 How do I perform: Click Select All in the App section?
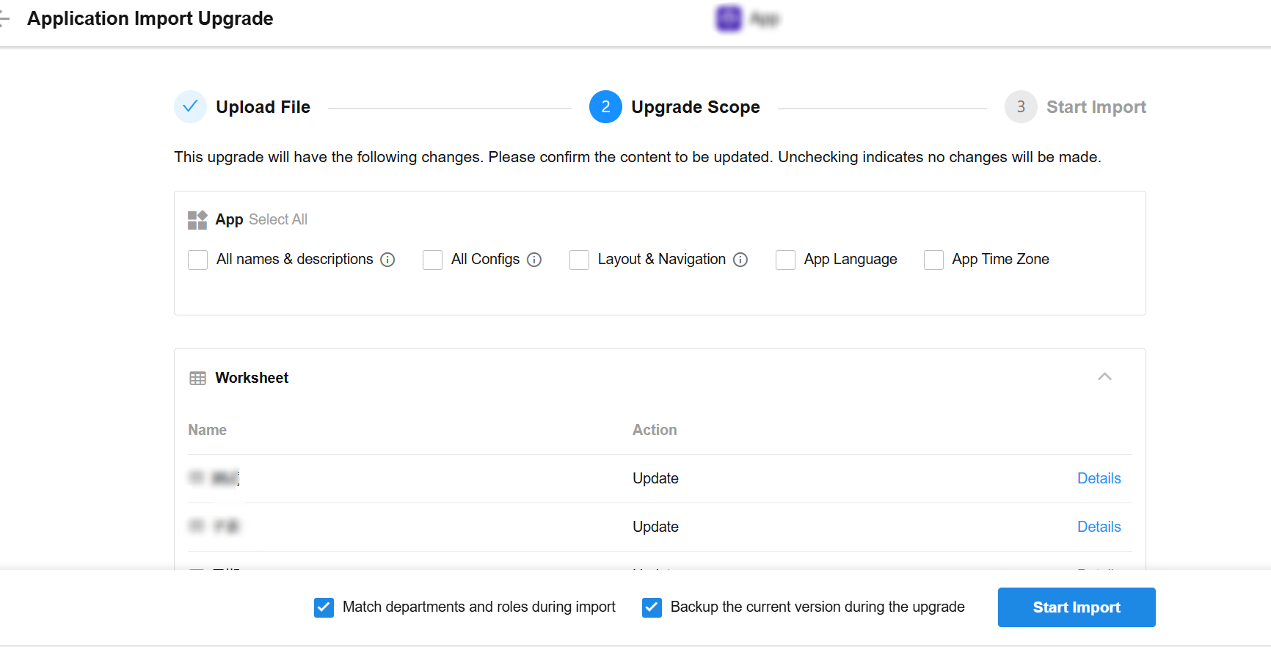pos(278,219)
